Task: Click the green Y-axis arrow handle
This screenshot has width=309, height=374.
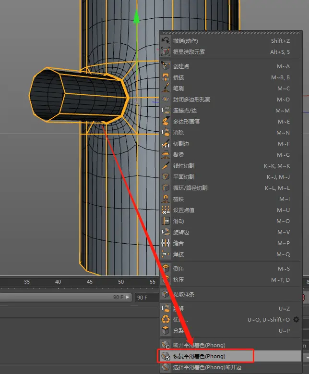Action: (x=137, y=17)
